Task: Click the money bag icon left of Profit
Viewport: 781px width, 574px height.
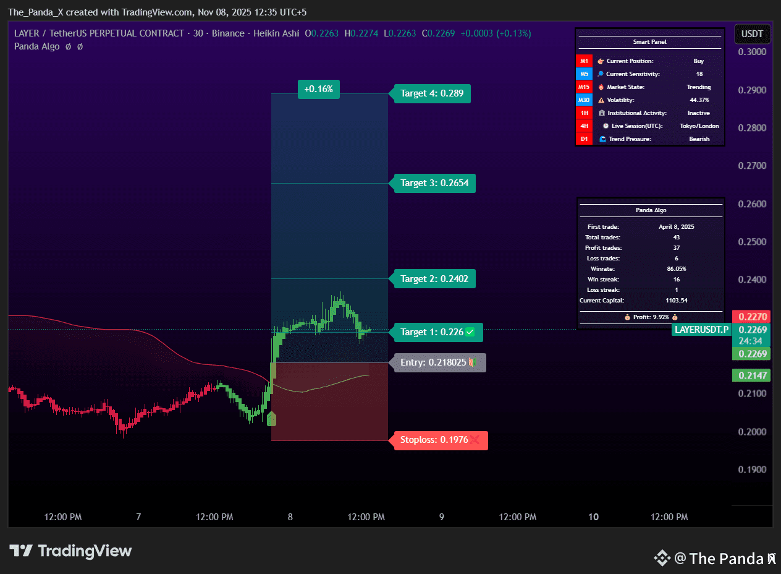Action: point(628,317)
